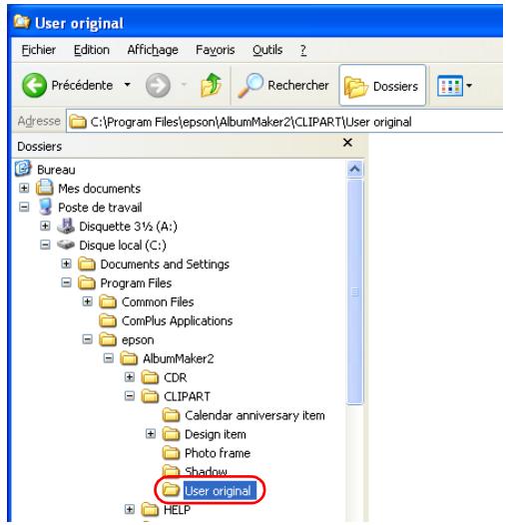
Task: Select User original folder label
Action: [220, 491]
